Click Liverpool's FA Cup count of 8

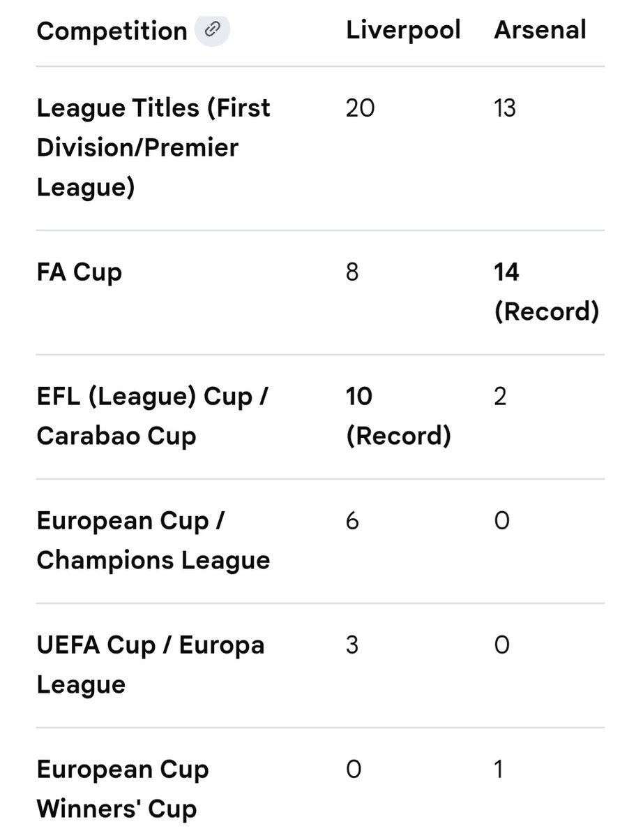click(352, 272)
